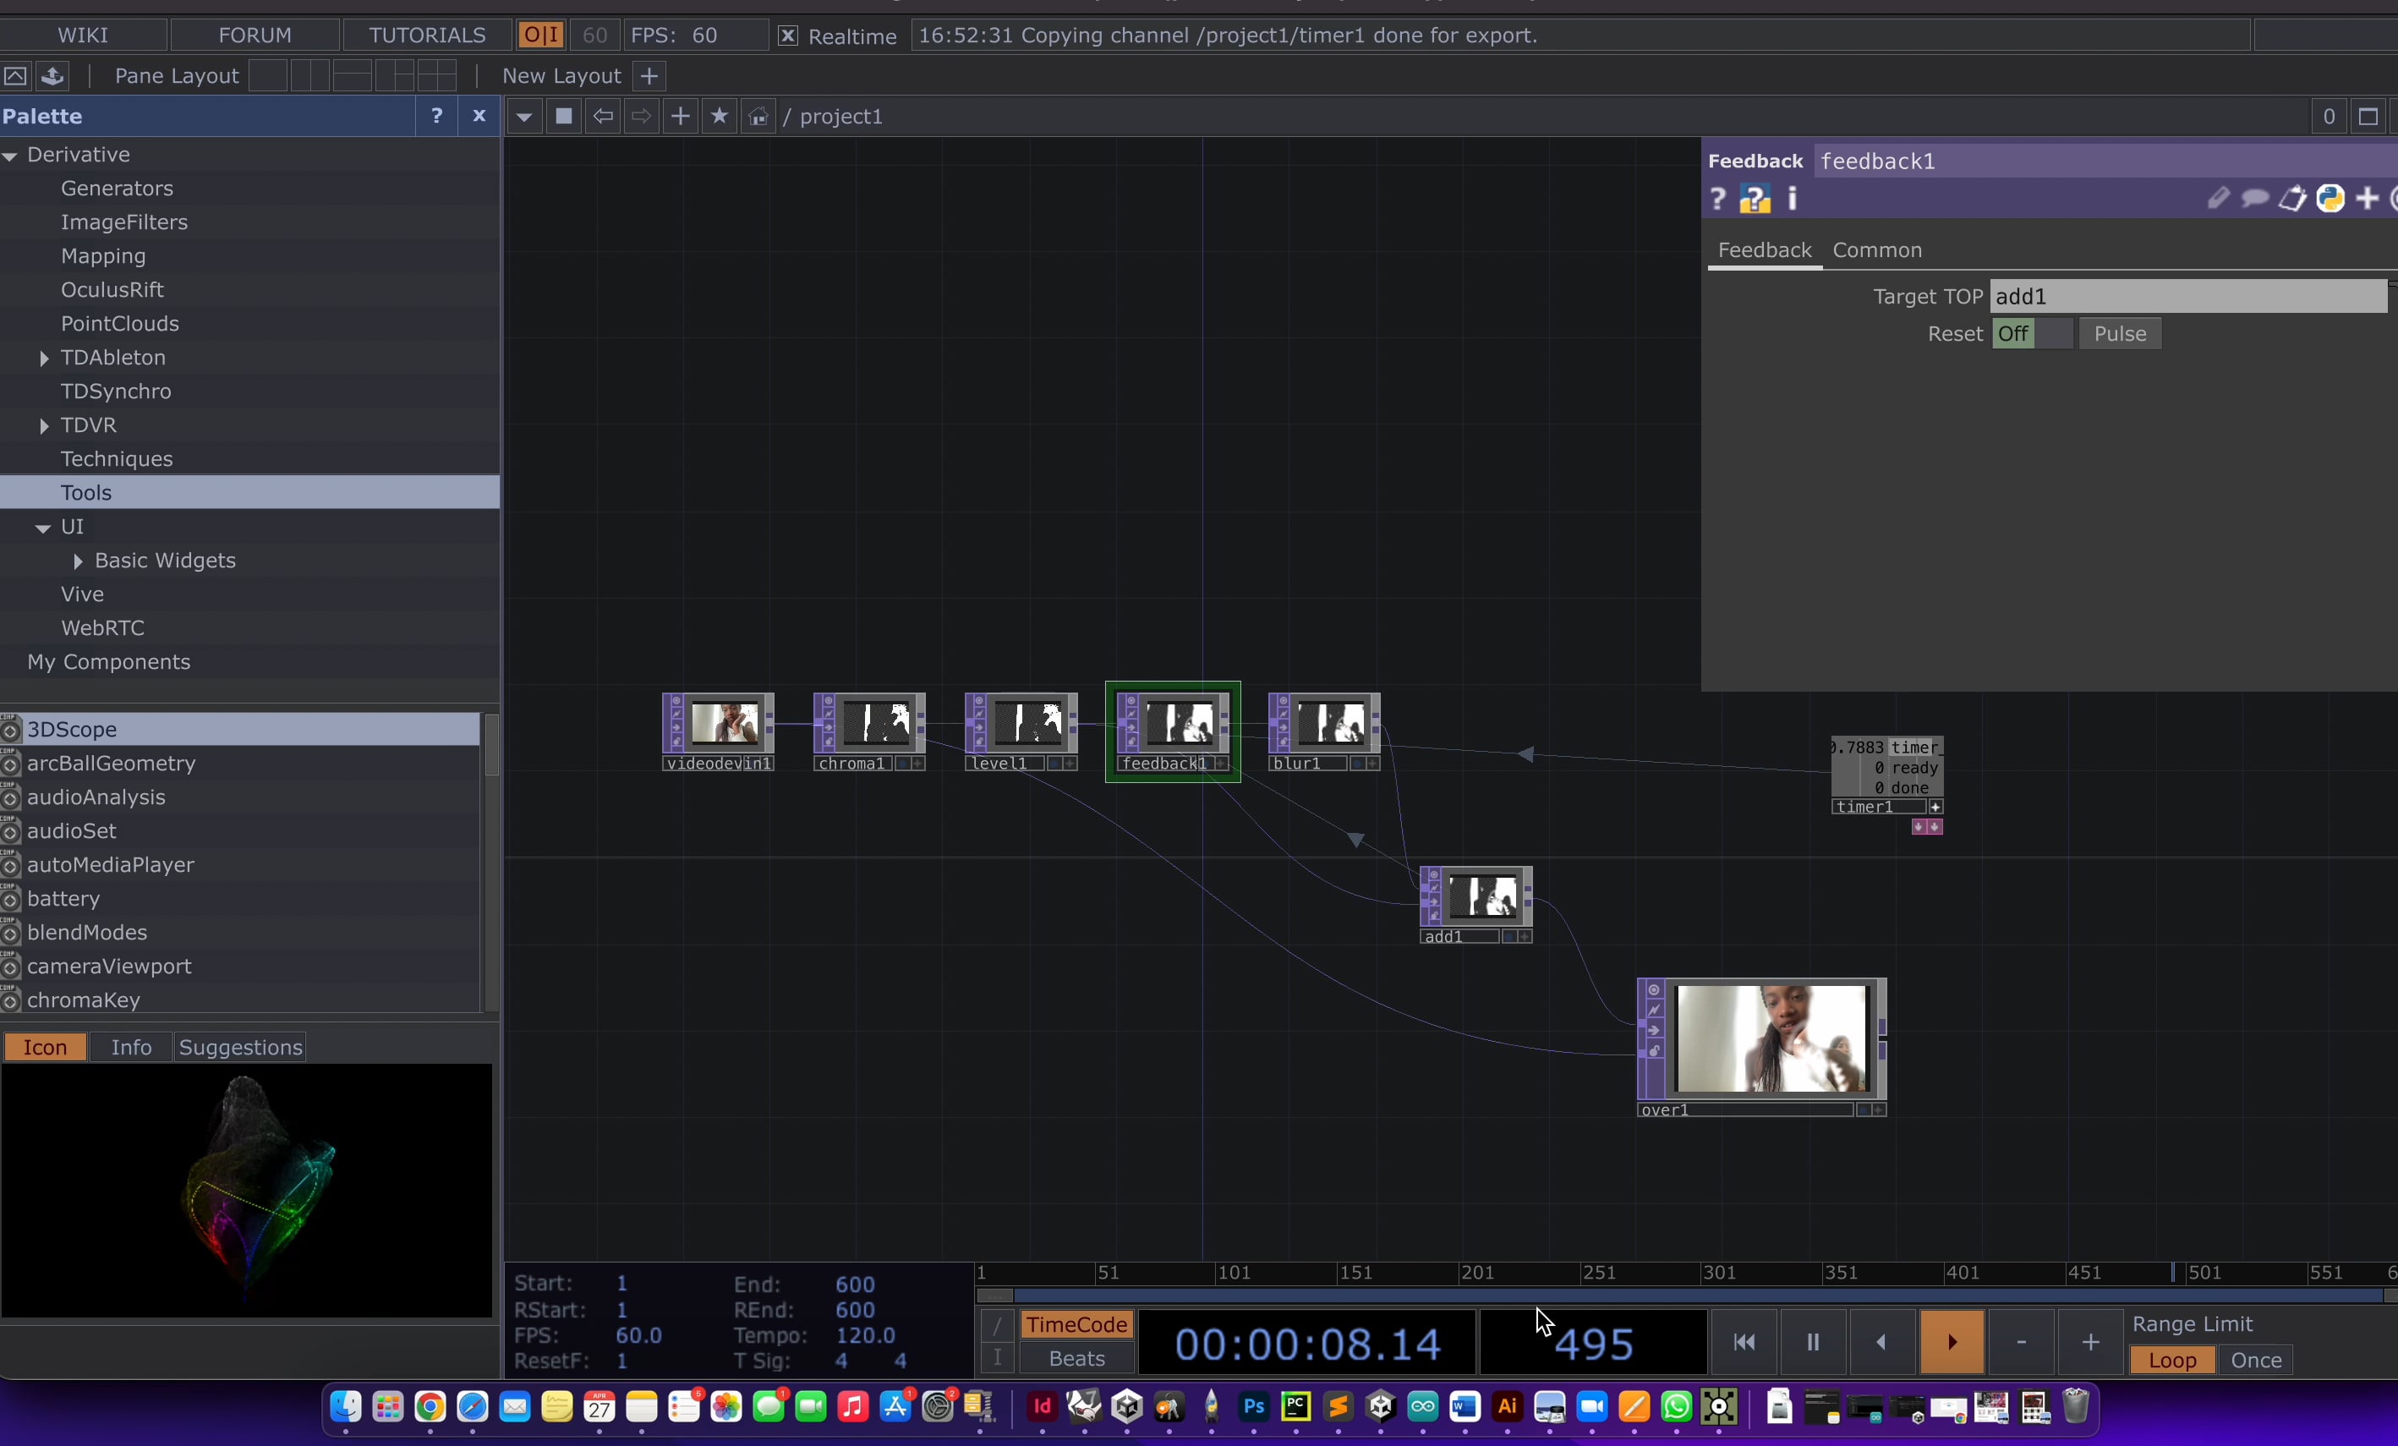Click Python logo icon in parameter header
The image size is (2398, 1446).
click(2331, 199)
